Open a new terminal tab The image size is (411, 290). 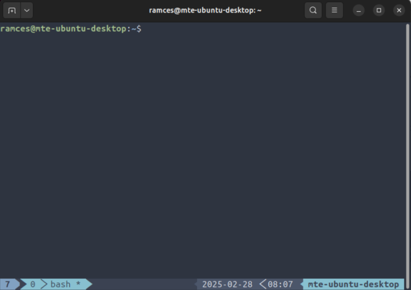12,10
